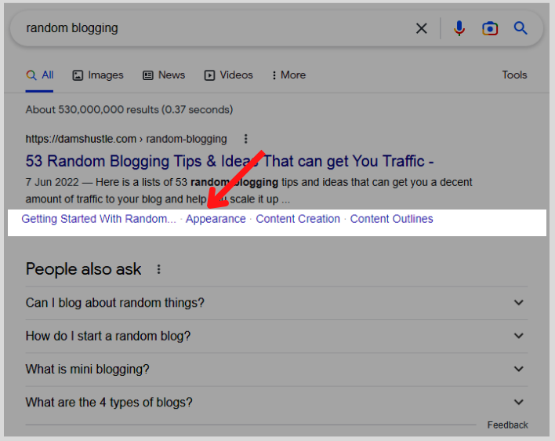Viewport: 555px width, 441px height.
Task: Open the '53 Random Blogging Tips & Ideas' result
Action: [230, 161]
